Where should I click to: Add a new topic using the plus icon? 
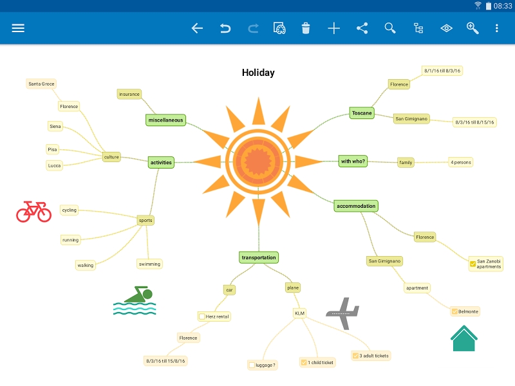coord(334,28)
